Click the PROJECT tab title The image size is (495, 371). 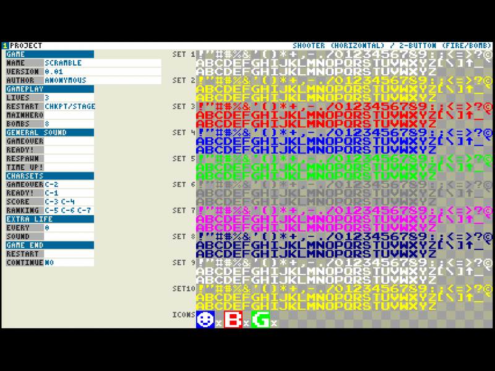(26, 46)
